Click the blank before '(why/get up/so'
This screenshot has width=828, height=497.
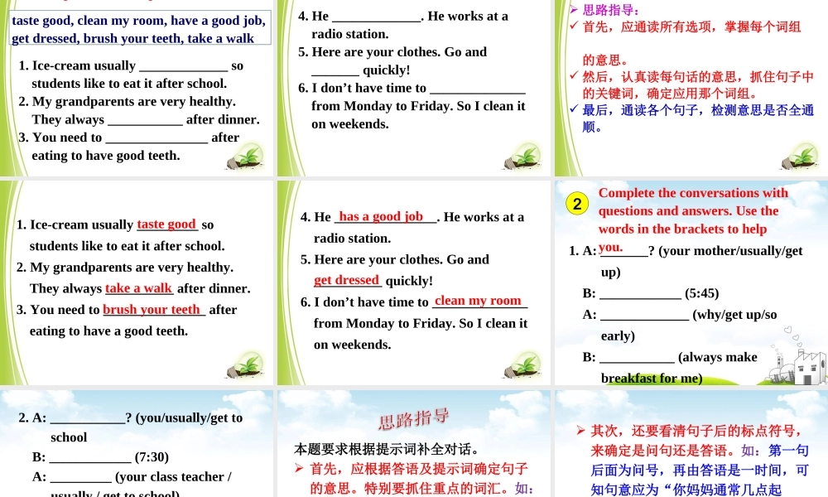[645, 316]
